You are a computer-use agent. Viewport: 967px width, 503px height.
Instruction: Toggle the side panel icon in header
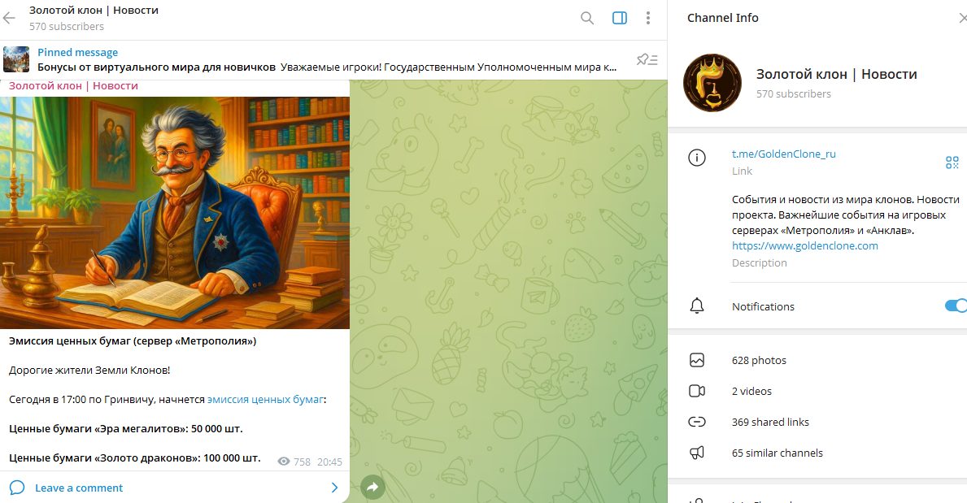620,19
